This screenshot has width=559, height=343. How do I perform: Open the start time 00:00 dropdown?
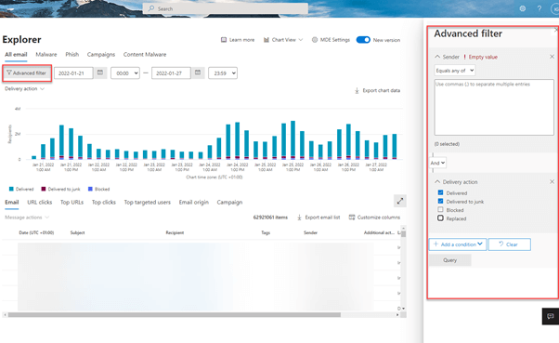coord(125,73)
